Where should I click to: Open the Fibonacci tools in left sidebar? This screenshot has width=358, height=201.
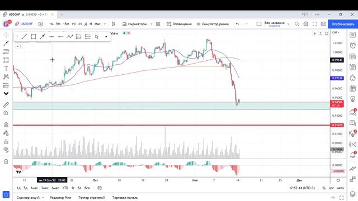(6, 51)
